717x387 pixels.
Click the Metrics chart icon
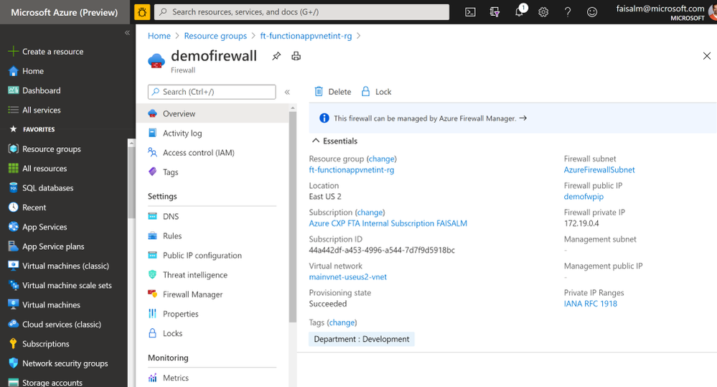pyautogui.click(x=152, y=378)
